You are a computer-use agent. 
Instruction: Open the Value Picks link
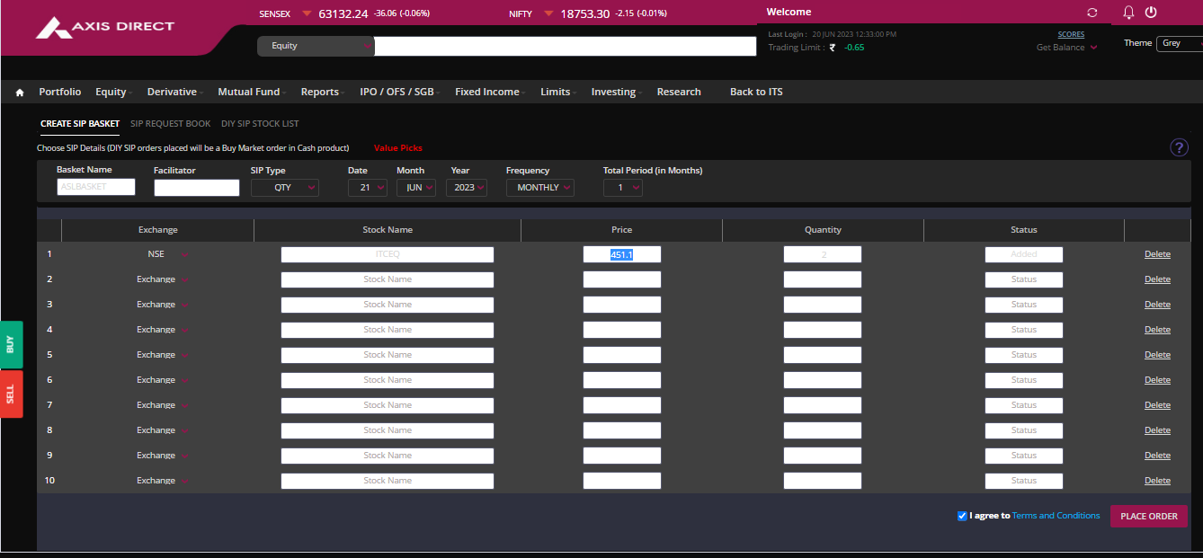[x=397, y=148]
